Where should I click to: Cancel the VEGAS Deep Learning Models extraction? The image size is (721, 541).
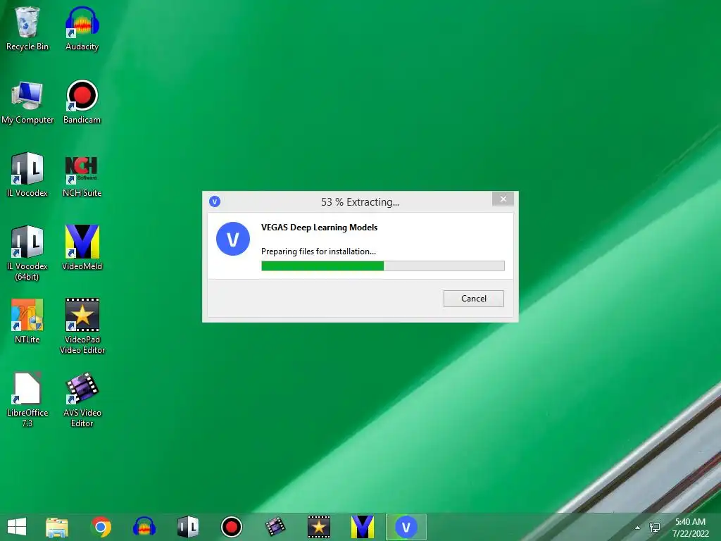click(x=474, y=299)
